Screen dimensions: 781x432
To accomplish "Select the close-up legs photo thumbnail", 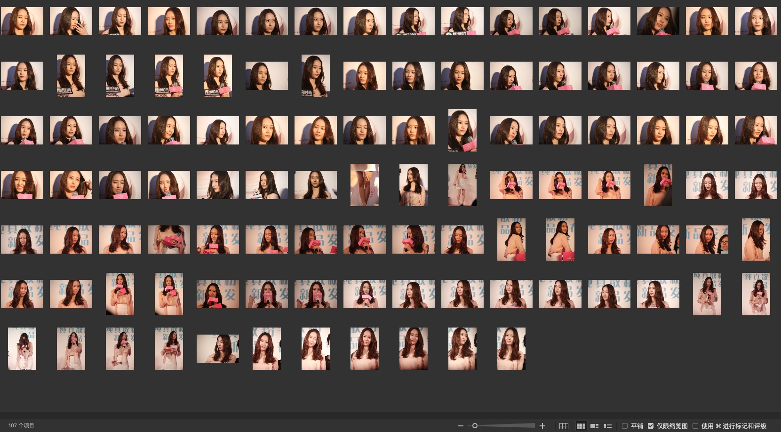I will coord(364,185).
